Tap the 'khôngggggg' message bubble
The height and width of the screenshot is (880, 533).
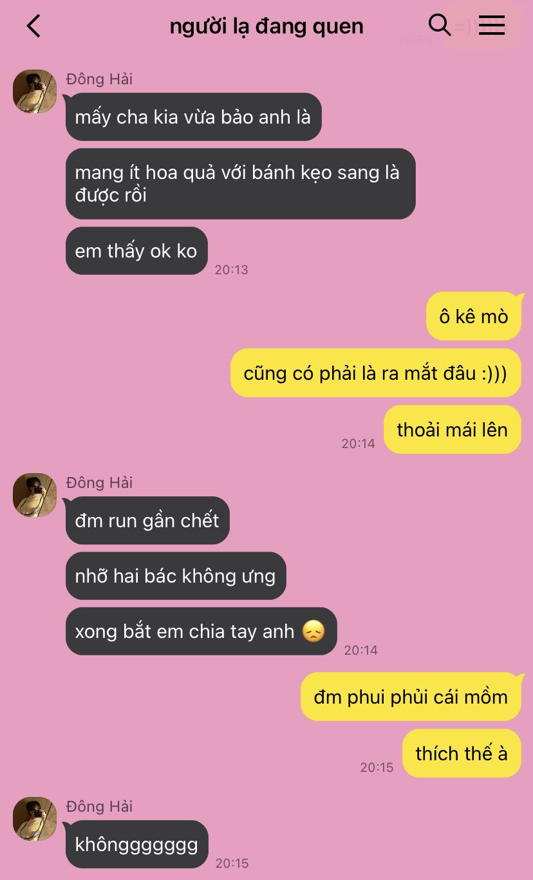click(x=136, y=844)
